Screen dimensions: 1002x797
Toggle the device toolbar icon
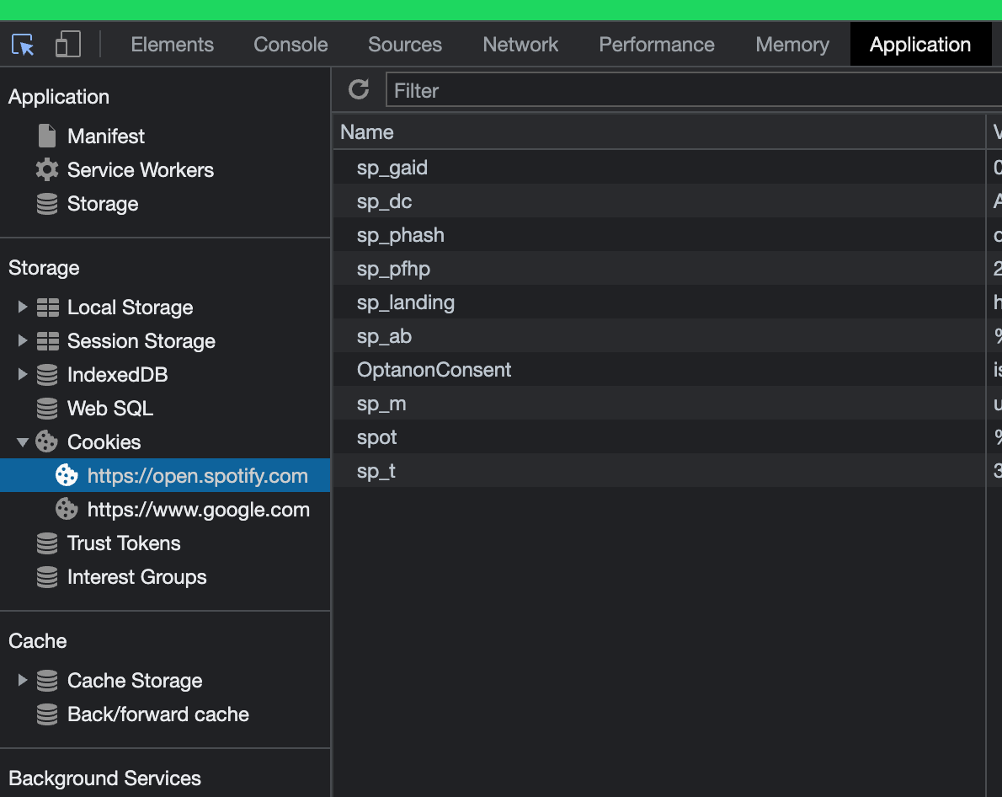pos(67,44)
